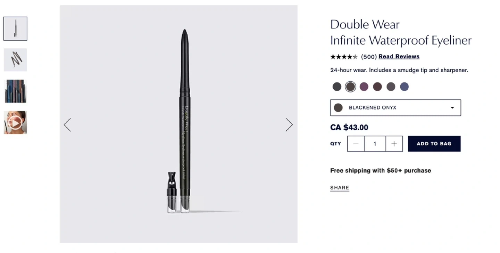Click the Share link

click(x=340, y=188)
